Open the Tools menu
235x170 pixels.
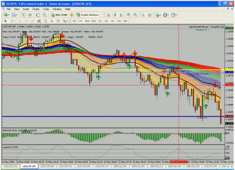pyautogui.click(x=46, y=9)
